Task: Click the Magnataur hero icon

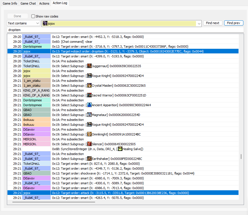Action: tap(89, 115)
